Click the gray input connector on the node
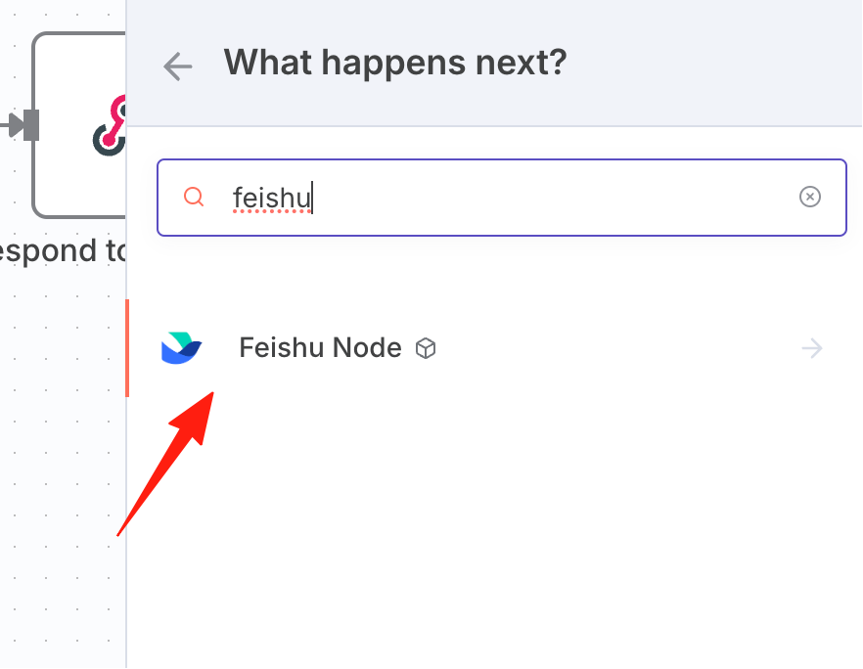Viewport: 863px width, 669px height. click(31, 125)
